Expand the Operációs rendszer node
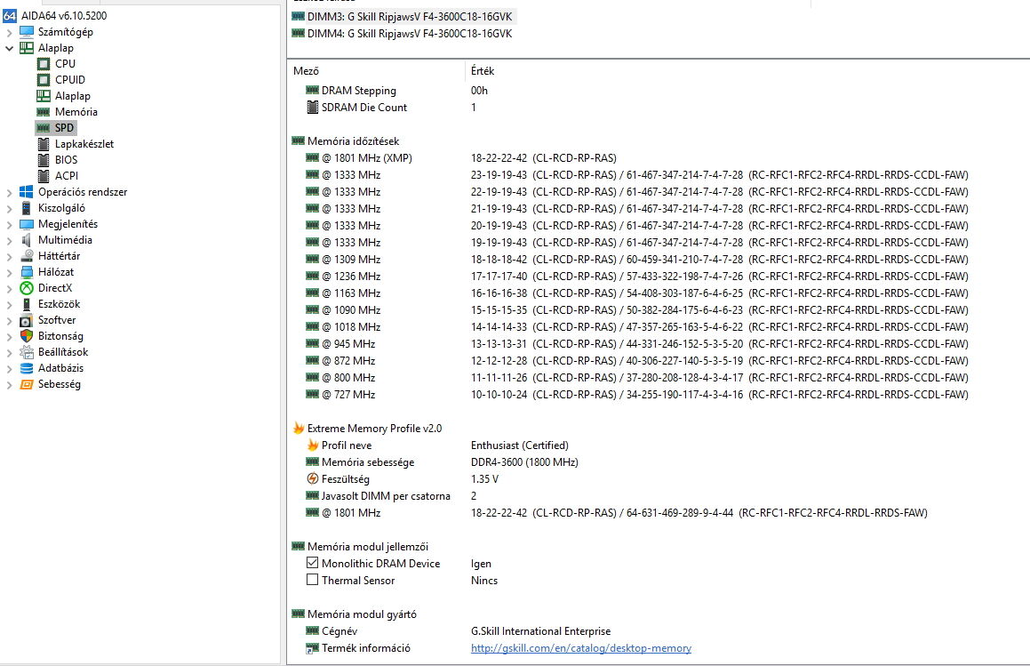Screen dimensions: 1030x666 pyautogui.click(x=9, y=192)
